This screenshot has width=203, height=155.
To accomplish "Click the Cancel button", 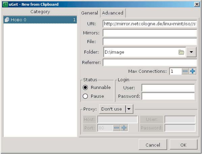I will 153,145.
